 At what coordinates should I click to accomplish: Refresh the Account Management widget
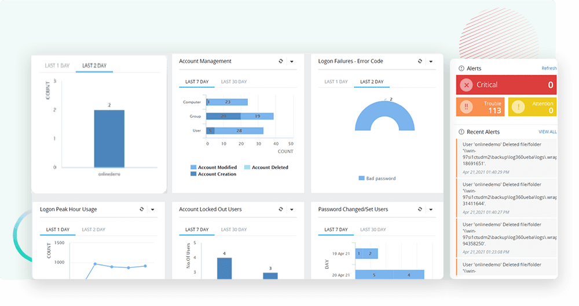(281, 61)
